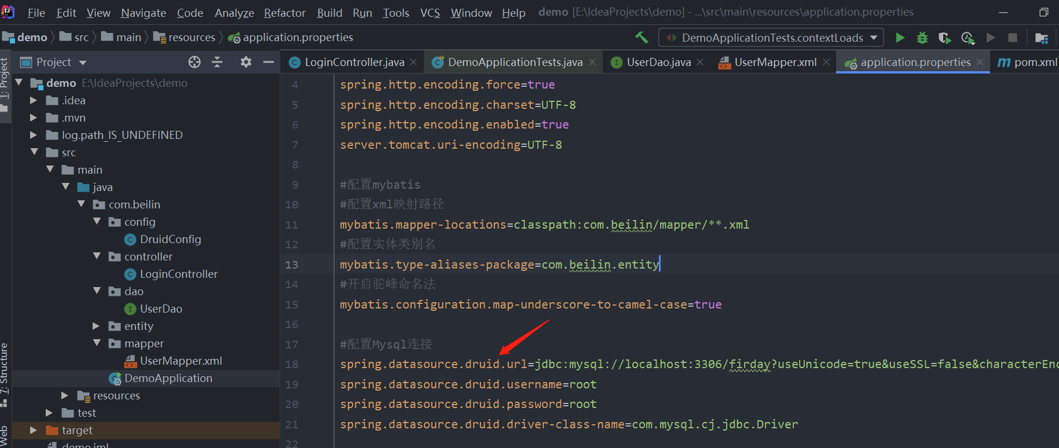
Task: Start debugging with the bug icon
Action: (922, 38)
